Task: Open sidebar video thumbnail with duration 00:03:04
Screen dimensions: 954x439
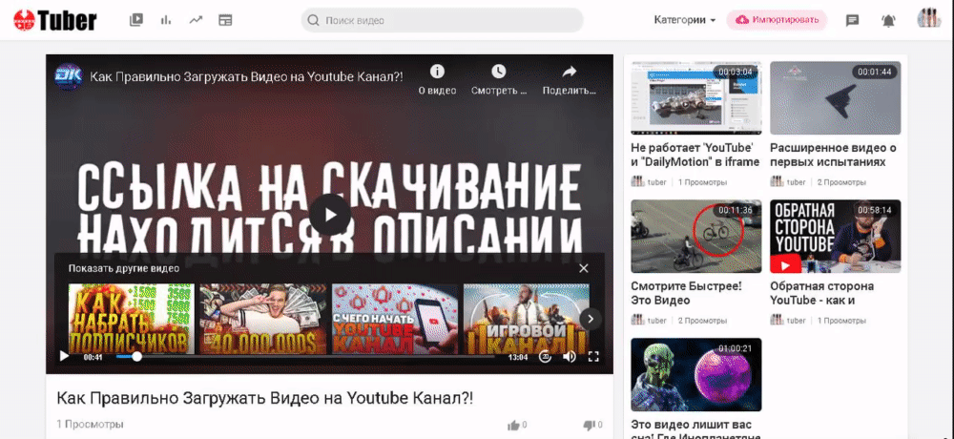Action: [x=696, y=98]
